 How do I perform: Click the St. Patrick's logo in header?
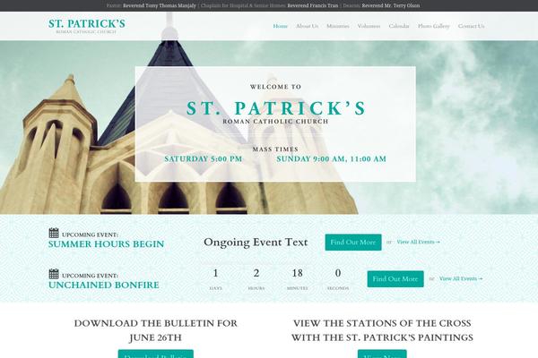[x=87, y=26]
